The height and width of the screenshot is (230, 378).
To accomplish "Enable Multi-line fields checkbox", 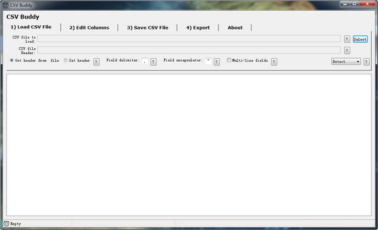I will pos(229,60).
